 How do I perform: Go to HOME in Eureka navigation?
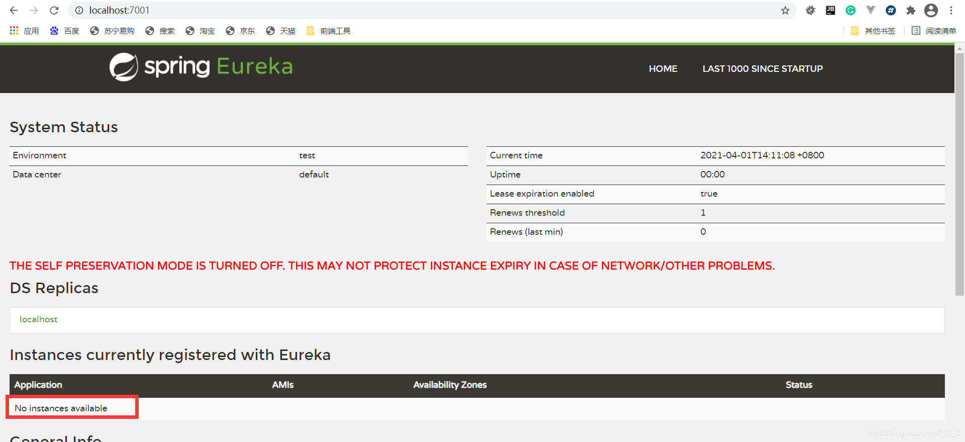pyautogui.click(x=663, y=68)
